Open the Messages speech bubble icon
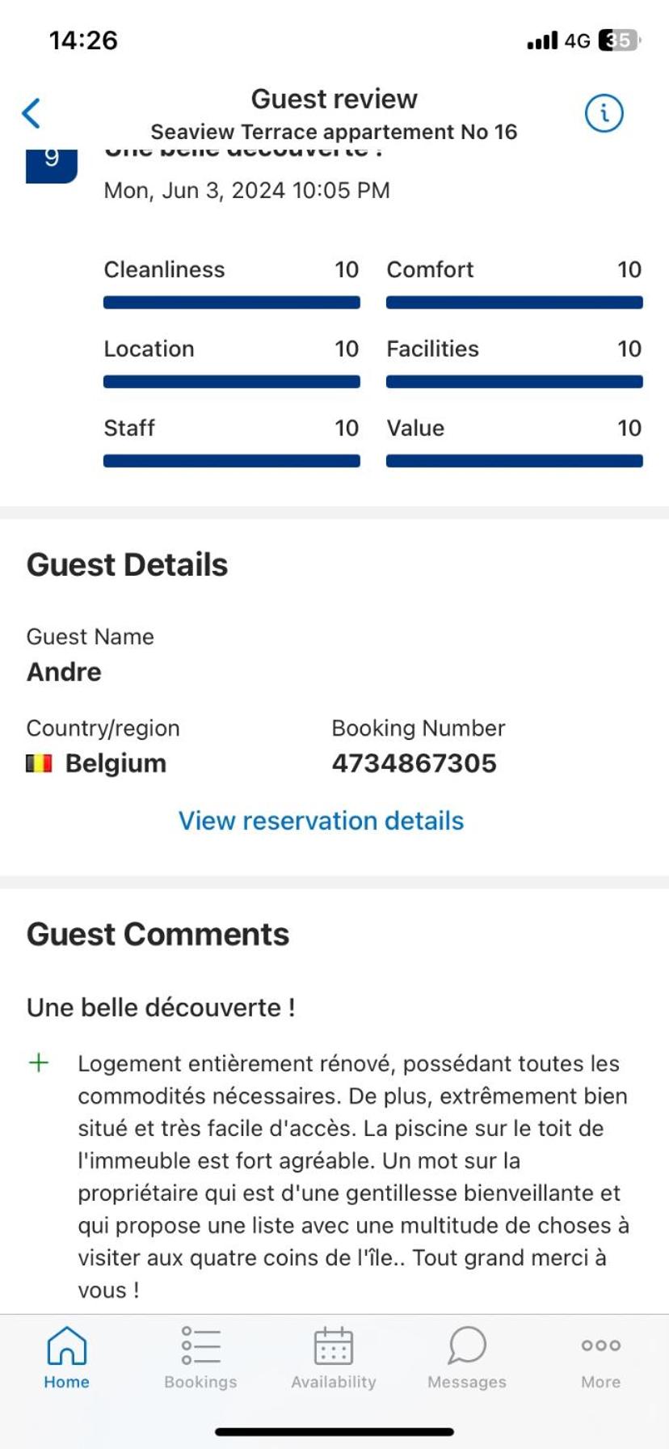Viewport: 669px width, 1449px height. [x=467, y=1345]
